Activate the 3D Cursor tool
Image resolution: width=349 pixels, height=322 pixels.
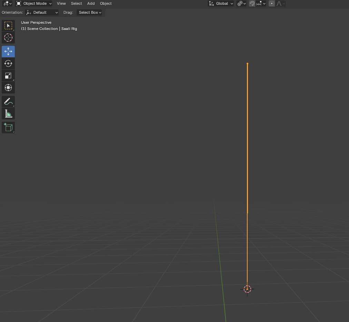point(8,38)
